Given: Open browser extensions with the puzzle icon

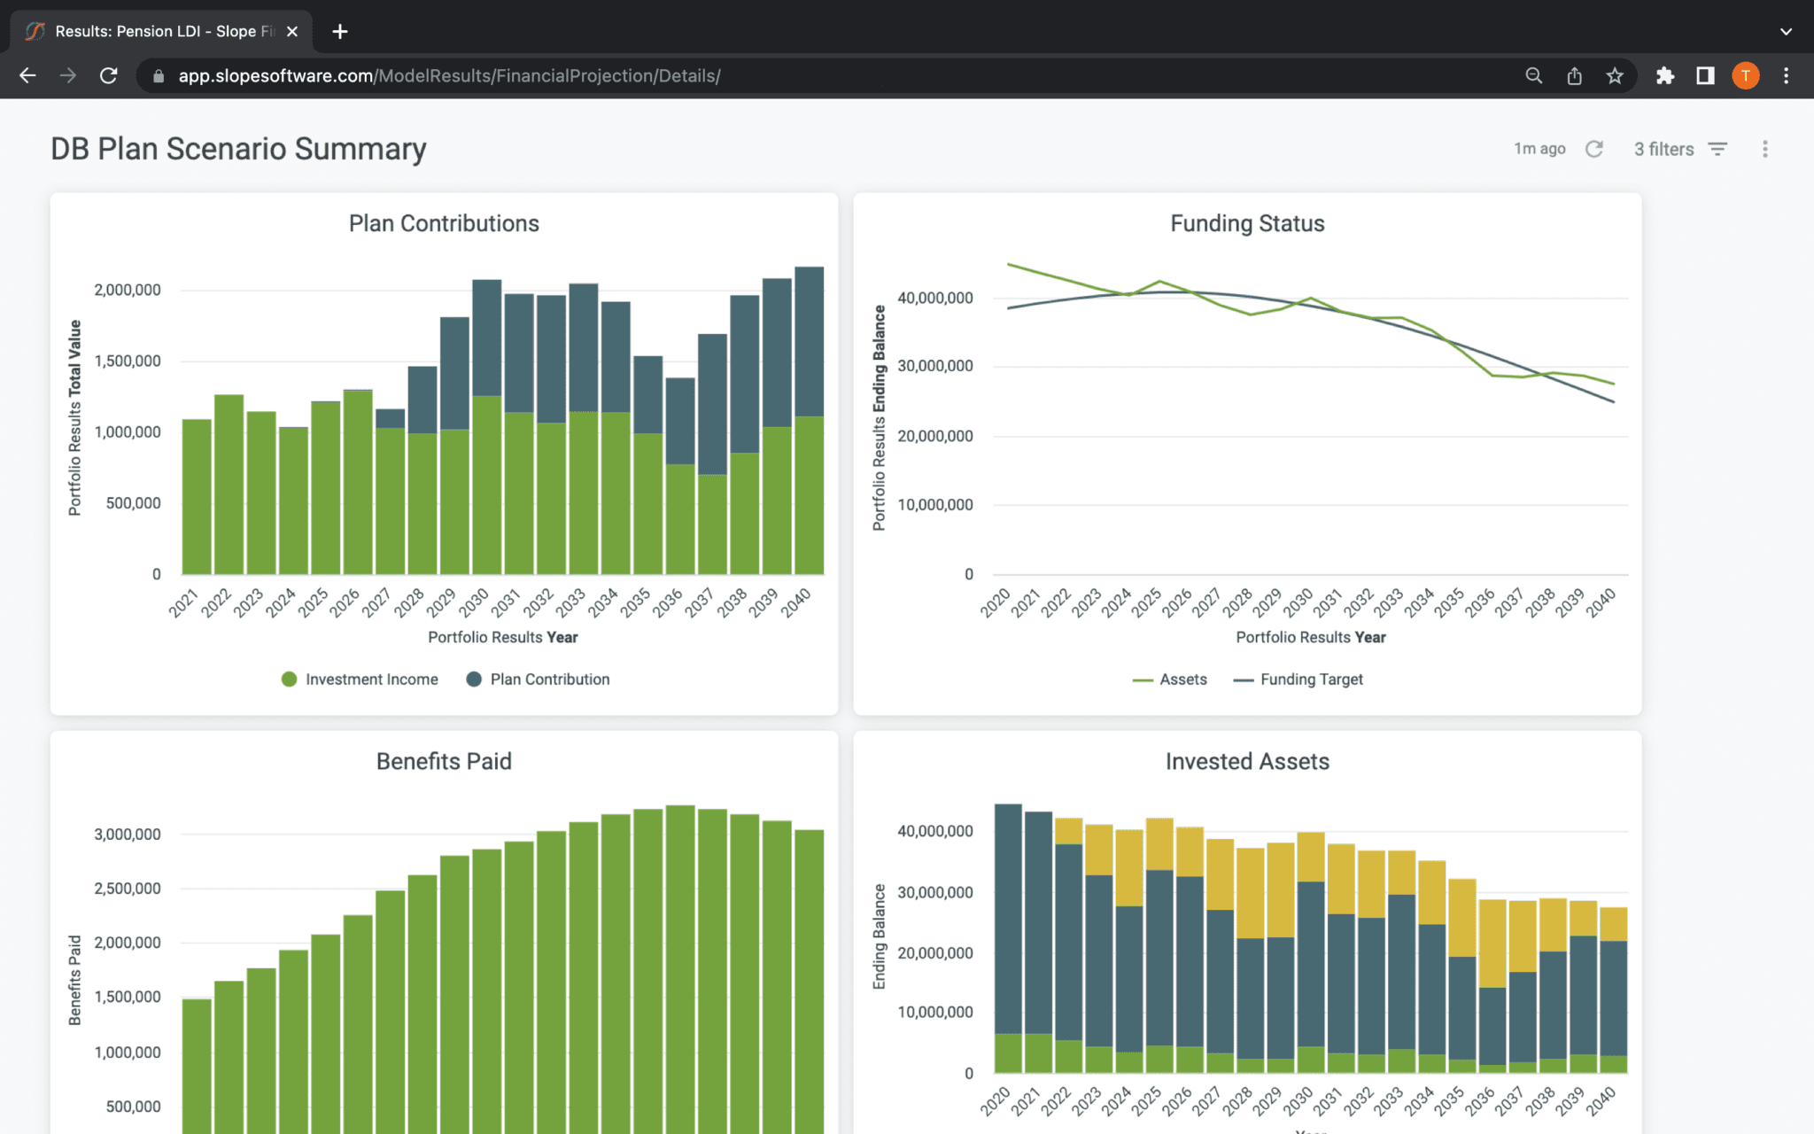Looking at the screenshot, I should (x=1664, y=75).
